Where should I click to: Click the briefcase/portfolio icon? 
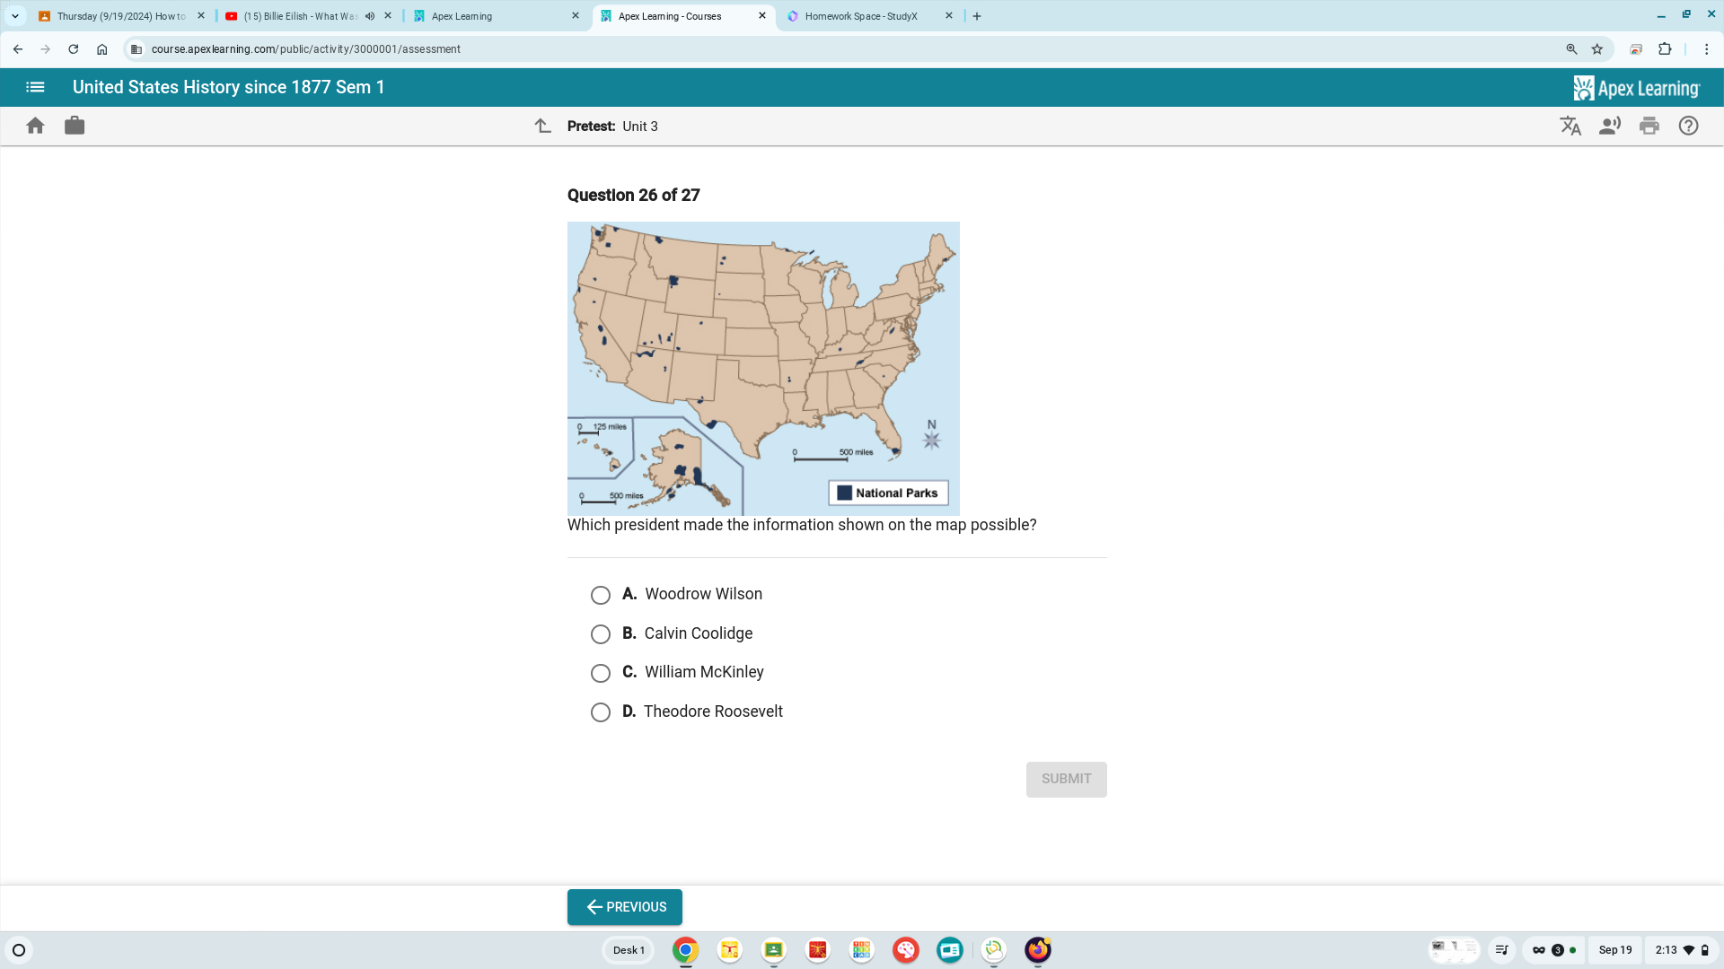coord(74,126)
